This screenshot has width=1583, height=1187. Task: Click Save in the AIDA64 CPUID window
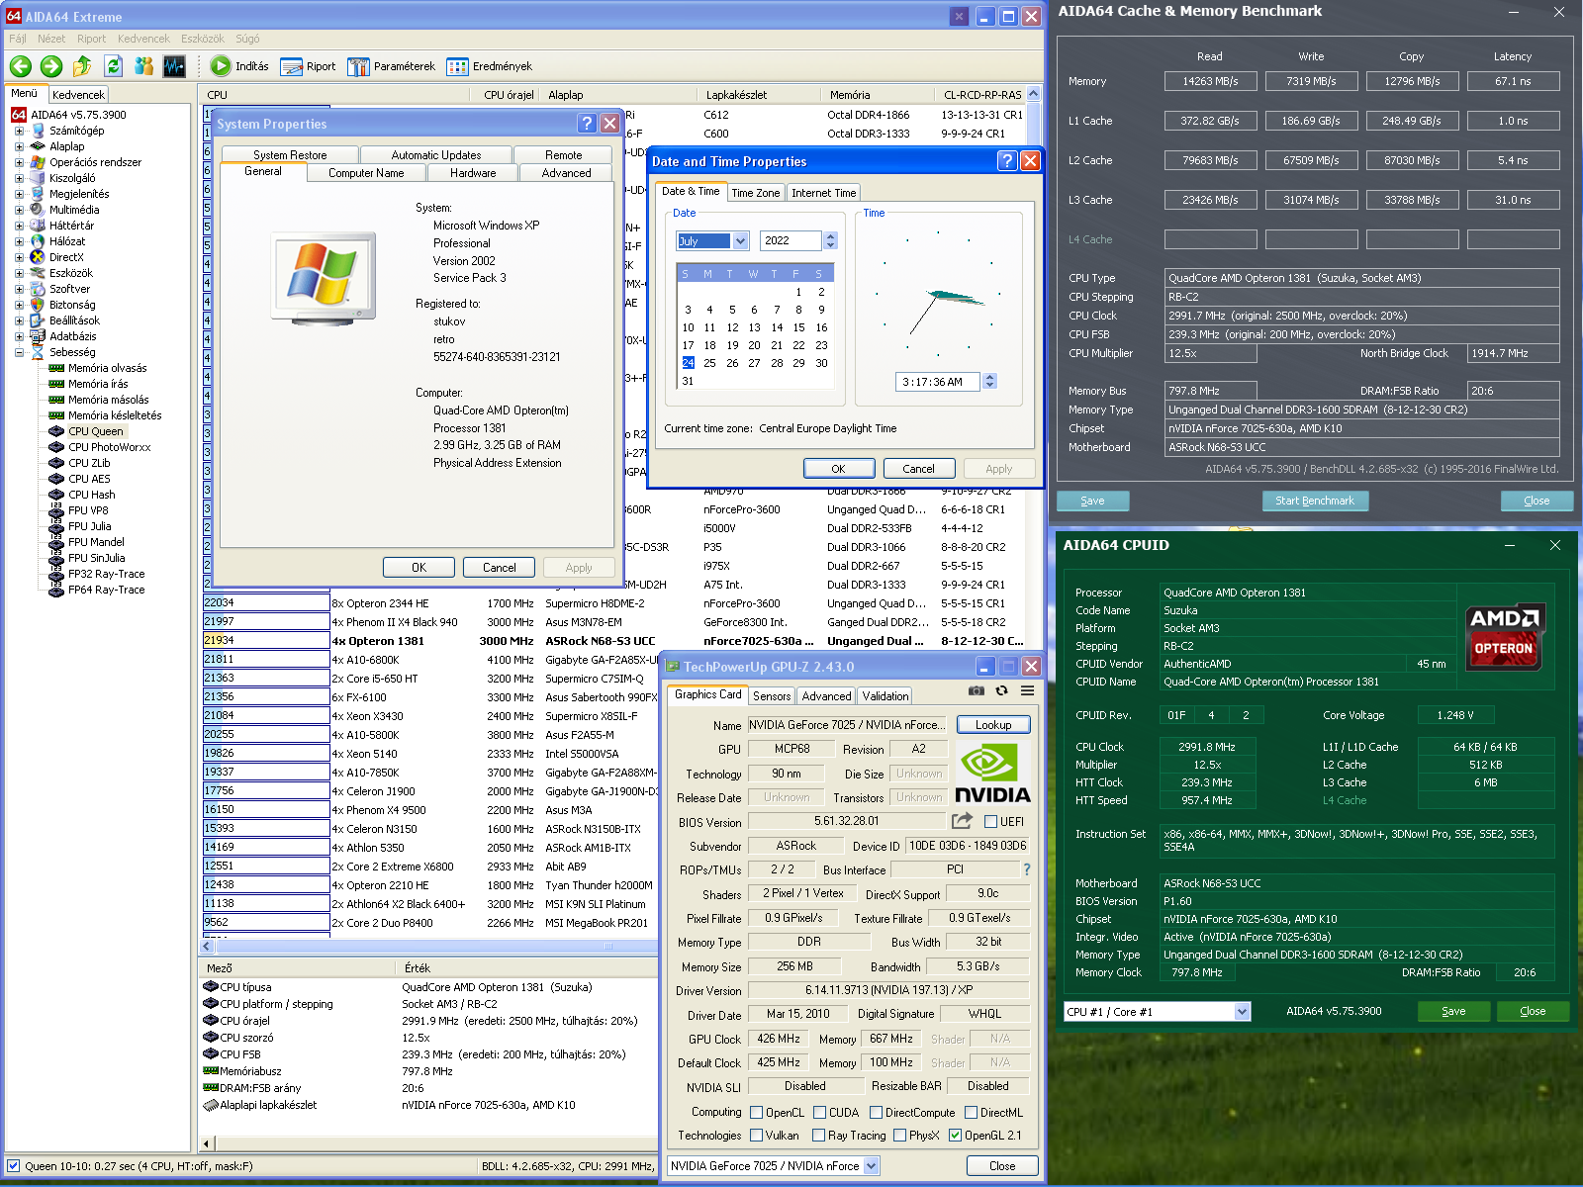click(x=1453, y=1011)
